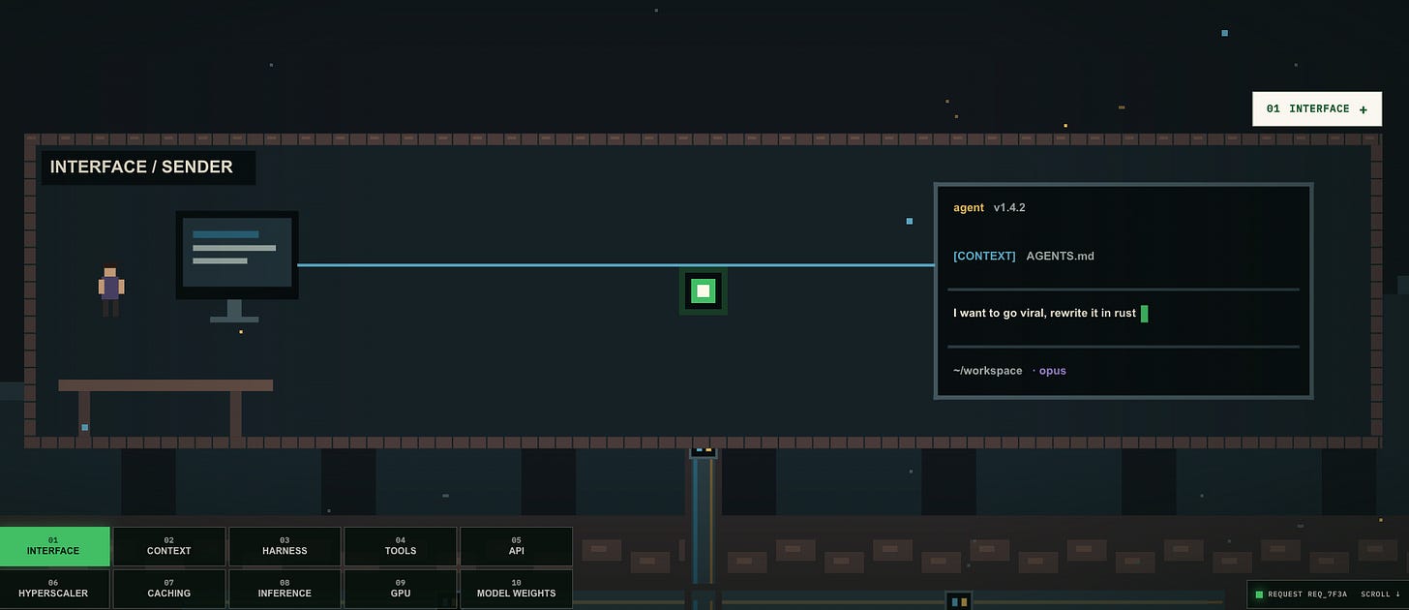
Task: Jump to the 05 API tab
Action: coord(516,546)
